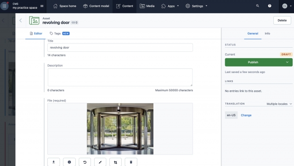Open the Media section
Image resolution: width=294 pixels, height=166 pixels.
coord(147,6)
